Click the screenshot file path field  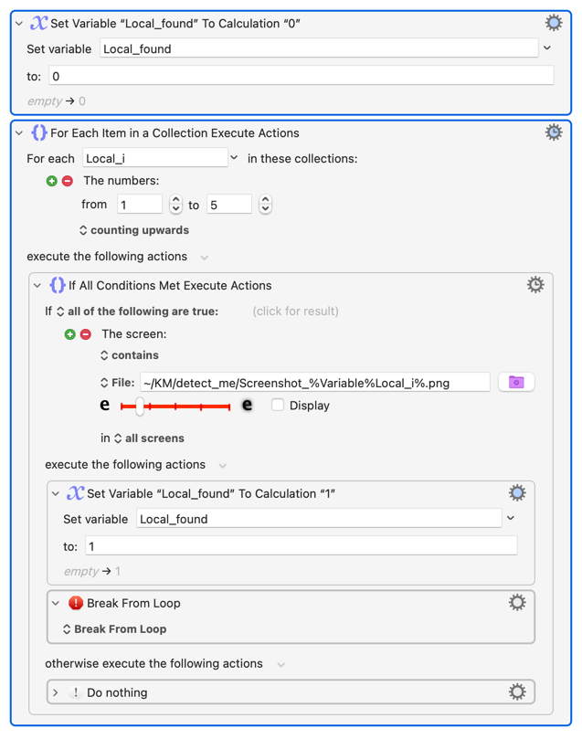tap(314, 383)
